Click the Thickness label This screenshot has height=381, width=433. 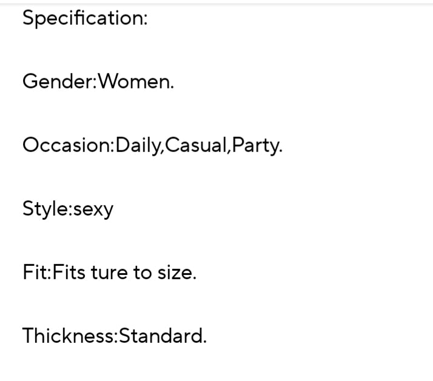click(x=67, y=336)
